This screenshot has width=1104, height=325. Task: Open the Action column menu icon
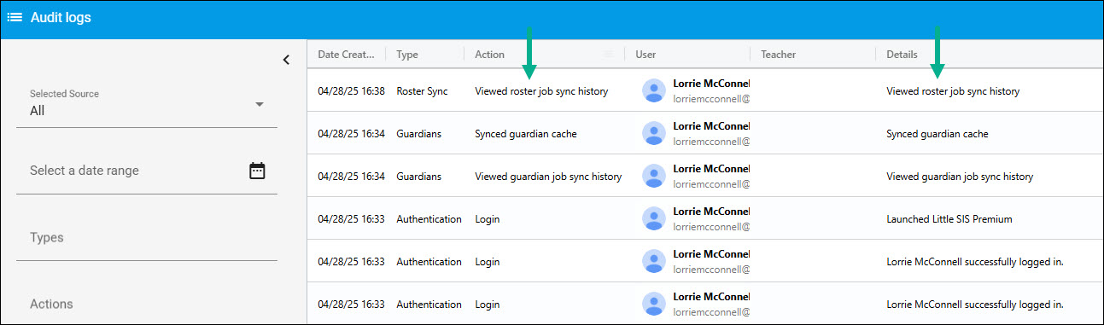(x=609, y=55)
